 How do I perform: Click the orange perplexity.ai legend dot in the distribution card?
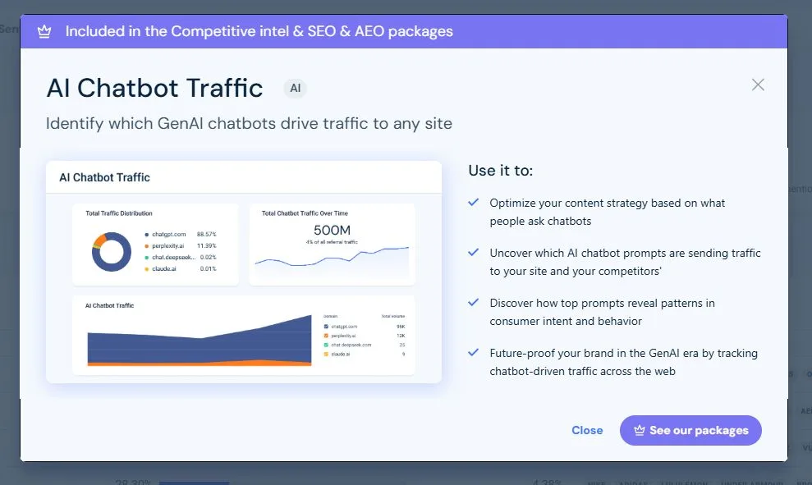click(x=146, y=246)
